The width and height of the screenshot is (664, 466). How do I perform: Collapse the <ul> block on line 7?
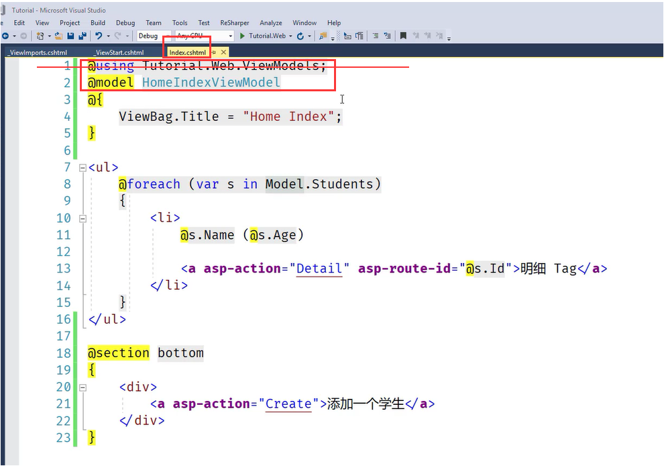(x=82, y=168)
